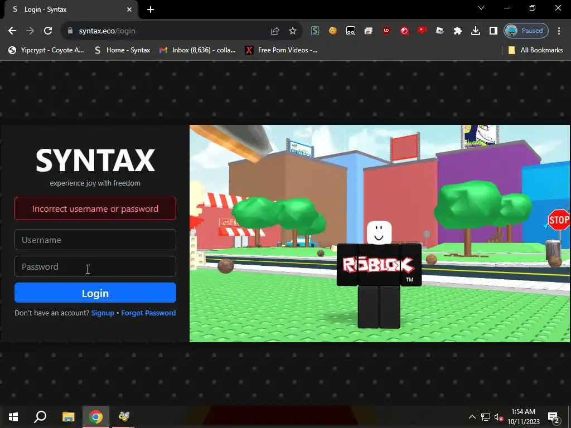Viewport: 571px width, 428px height.
Task: Show hidden system tray icons
Action: (472, 417)
